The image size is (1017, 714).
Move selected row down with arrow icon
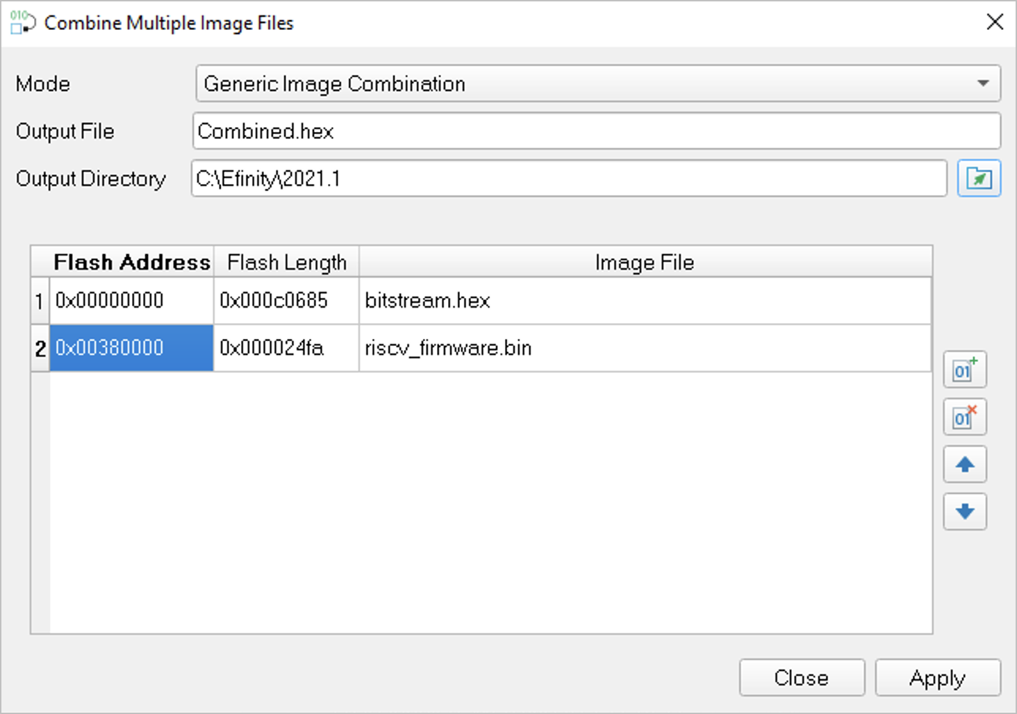point(964,512)
